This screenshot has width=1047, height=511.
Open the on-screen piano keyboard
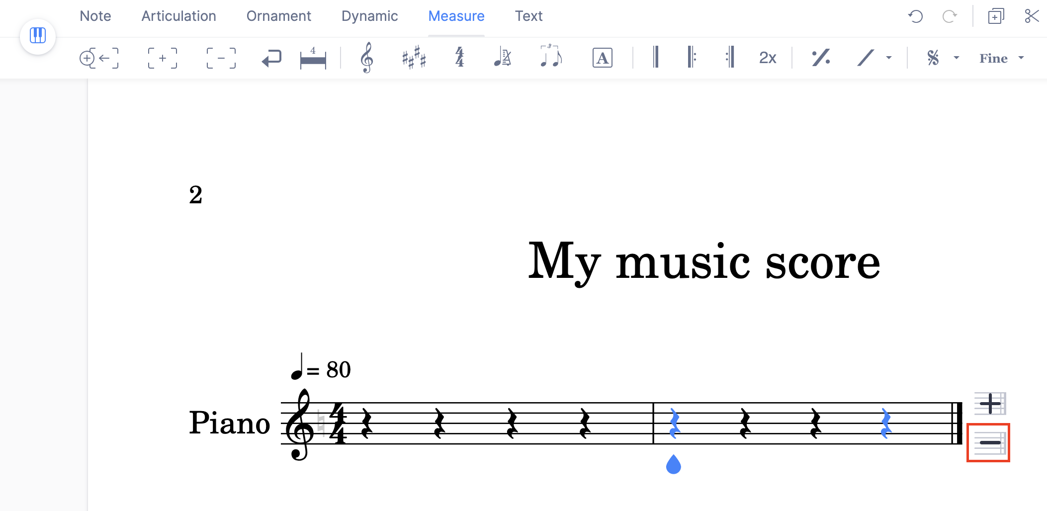coord(37,35)
